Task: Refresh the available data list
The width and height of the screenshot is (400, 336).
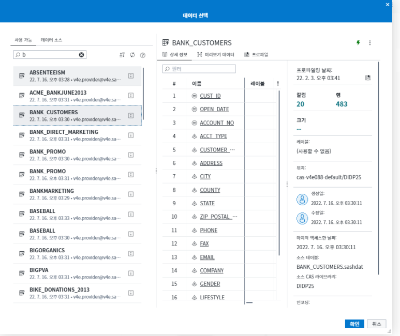Action: pos(132,55)
